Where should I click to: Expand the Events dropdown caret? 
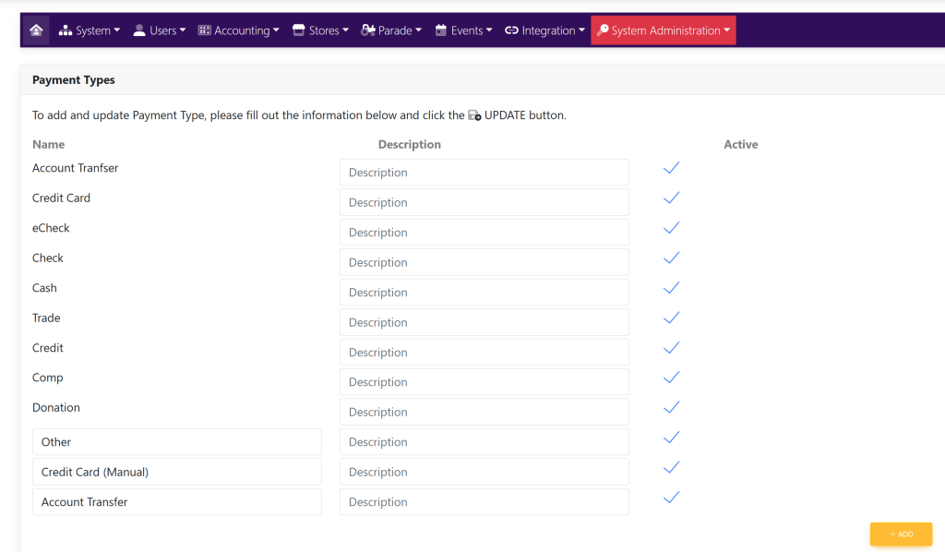click(489, 30)
